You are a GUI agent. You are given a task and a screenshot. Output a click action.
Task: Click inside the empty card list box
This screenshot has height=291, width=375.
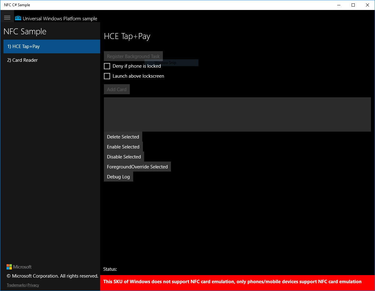click(237, 114)
